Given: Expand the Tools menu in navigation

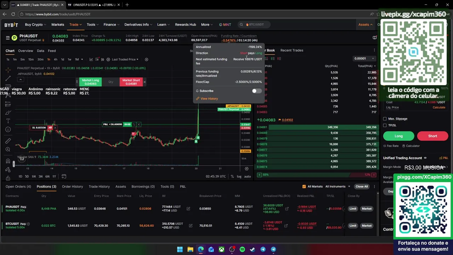Looking at the screenshot, I should point(93,24).
